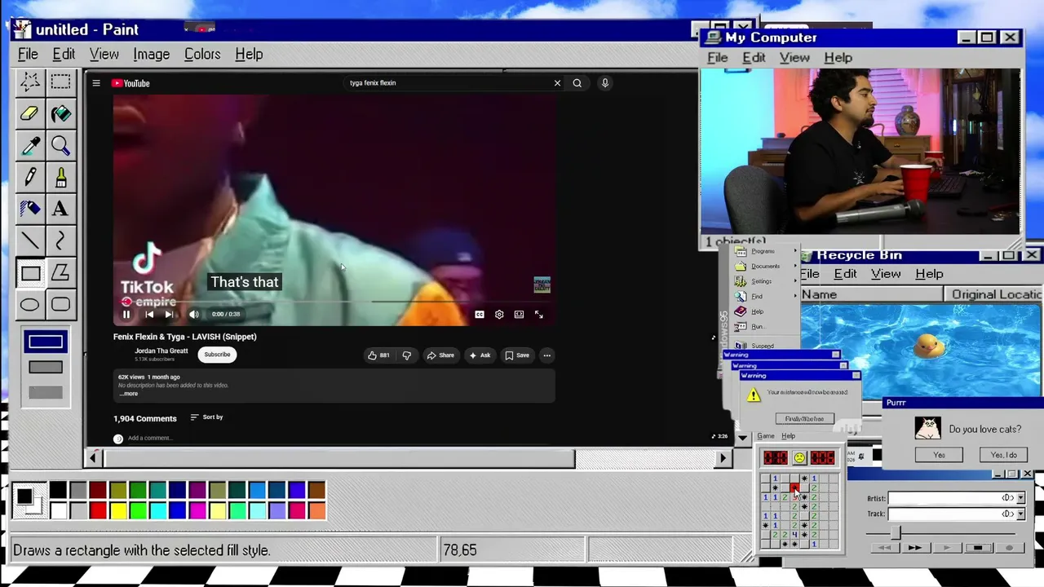Pick the yellow color in Paint's palette

[117, 511]
